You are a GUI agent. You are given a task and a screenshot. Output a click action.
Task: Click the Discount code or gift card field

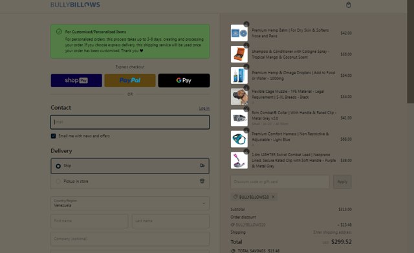pos(280,181)
